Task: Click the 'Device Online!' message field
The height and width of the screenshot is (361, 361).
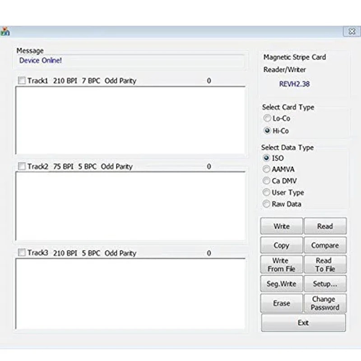Action: 130,61
